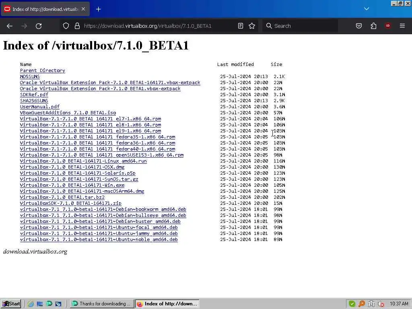View site security padlock info

77,26
